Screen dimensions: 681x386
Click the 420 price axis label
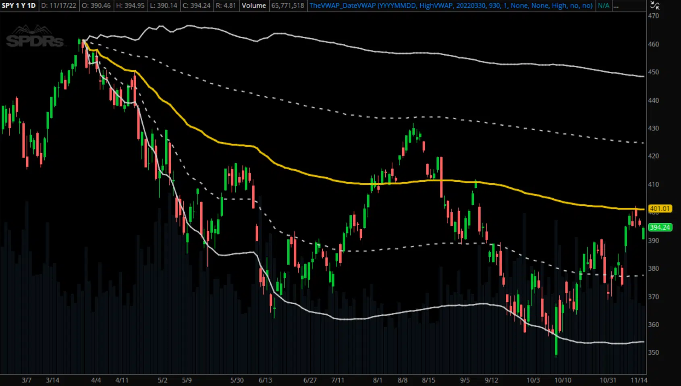[654, 156]
